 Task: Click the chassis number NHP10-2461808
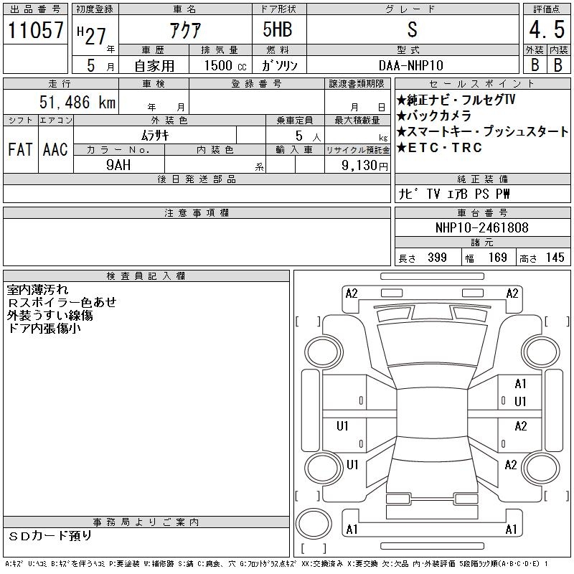click(481, 228)
